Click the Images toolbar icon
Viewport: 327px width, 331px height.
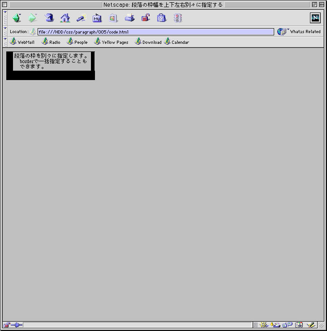[x=113, y=18]
